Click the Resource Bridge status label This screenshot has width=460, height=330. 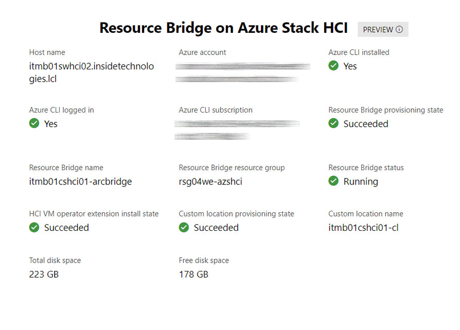point(366,168)
